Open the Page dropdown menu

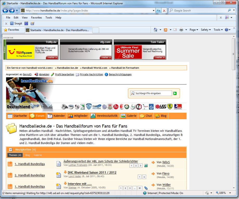[x=194, y=30]
